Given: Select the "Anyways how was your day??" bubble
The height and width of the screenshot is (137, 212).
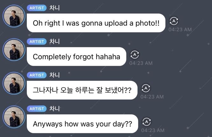Looking at the screenshot, I should point(82,124).
